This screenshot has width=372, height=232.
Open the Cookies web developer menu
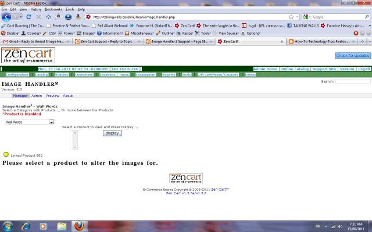[x=31, y=34]
